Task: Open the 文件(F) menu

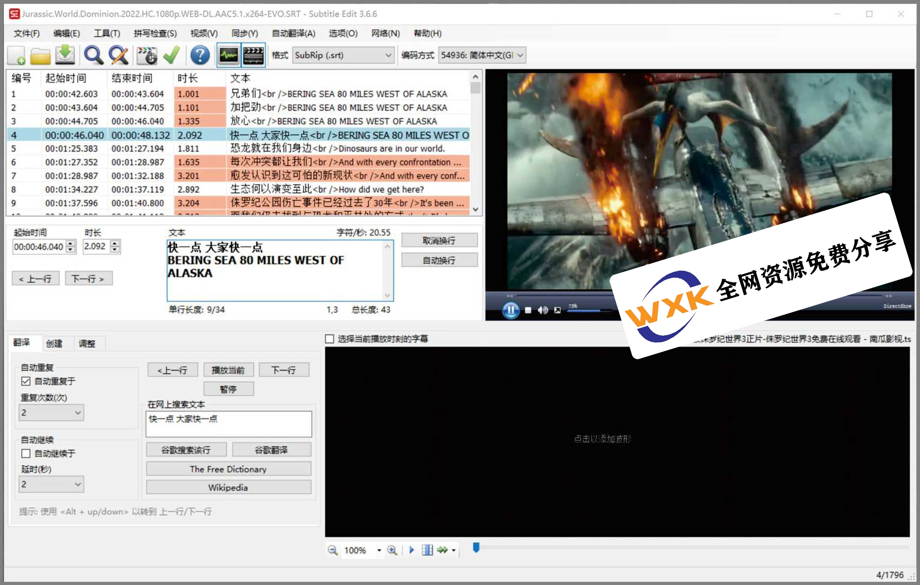Action: click(27, 34)
